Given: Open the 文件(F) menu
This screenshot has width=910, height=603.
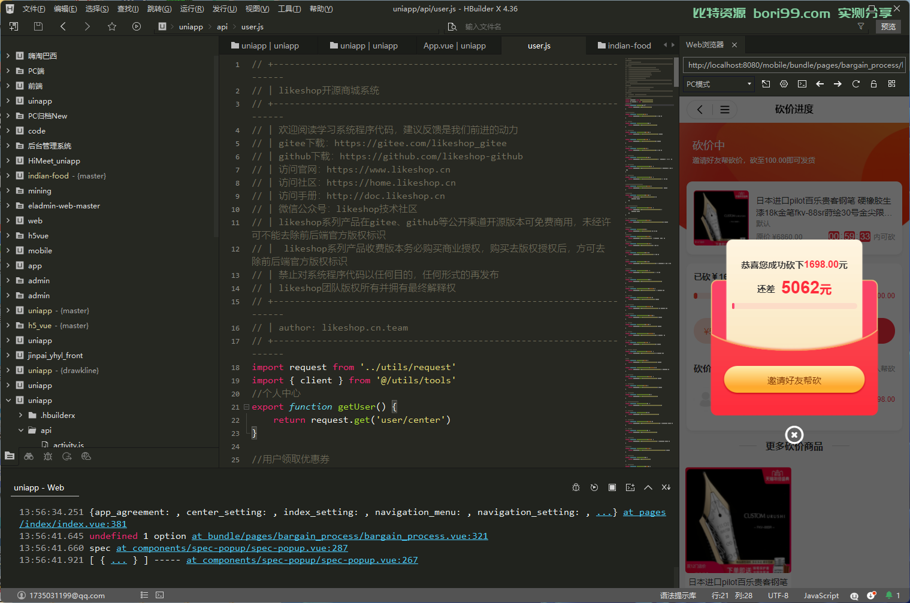Looking at the screenshot, I should [x=34, y=9].
